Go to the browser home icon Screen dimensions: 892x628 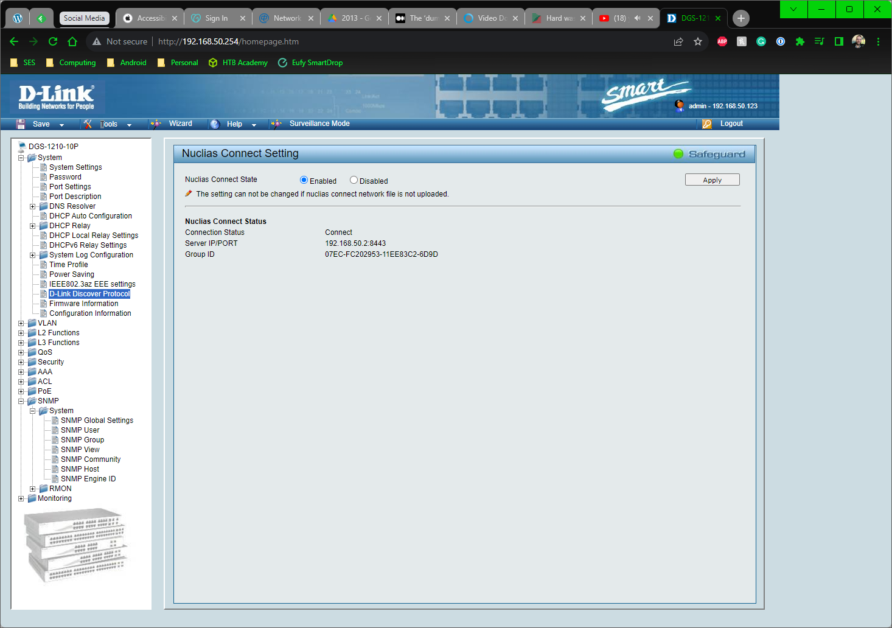coord(72,41)
